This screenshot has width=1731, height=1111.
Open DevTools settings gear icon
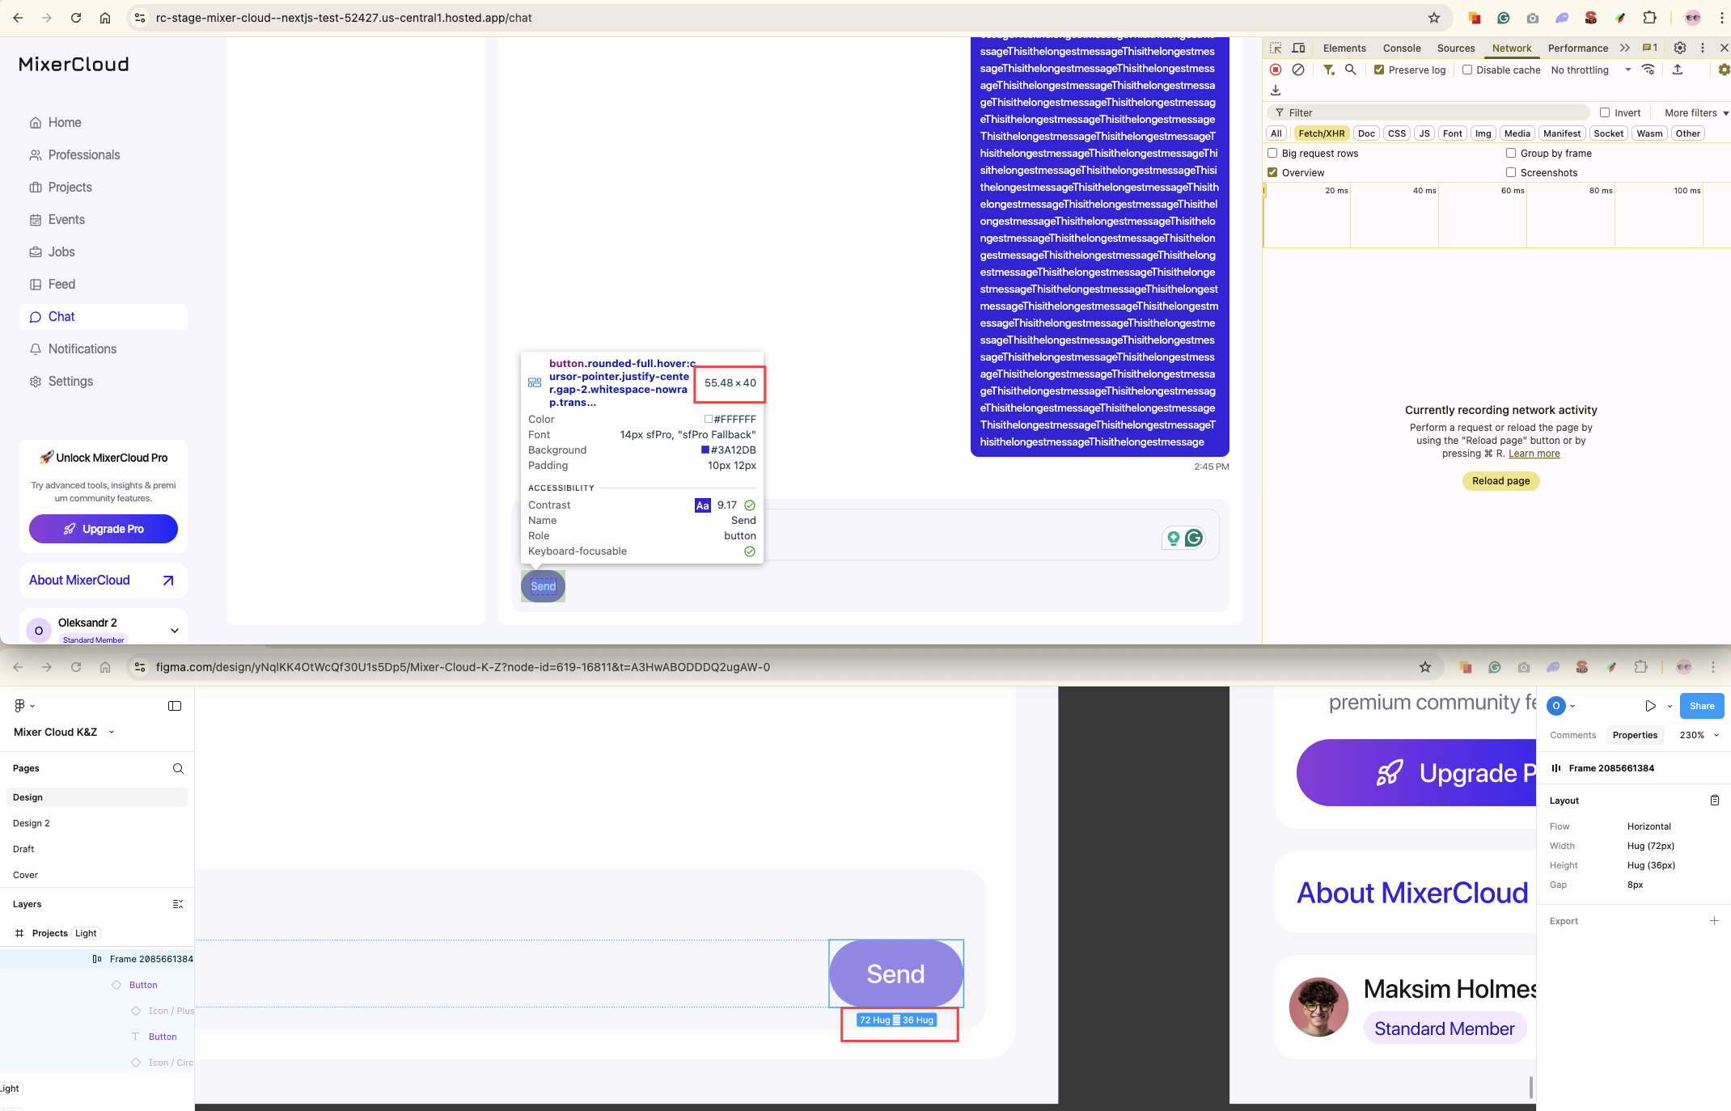tap(1680, 48)
